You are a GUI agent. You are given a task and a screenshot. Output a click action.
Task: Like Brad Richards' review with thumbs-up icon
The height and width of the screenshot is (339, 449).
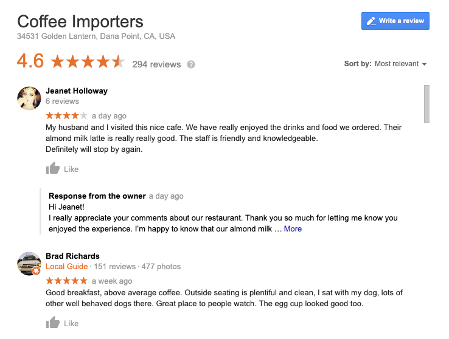[53, 323]
